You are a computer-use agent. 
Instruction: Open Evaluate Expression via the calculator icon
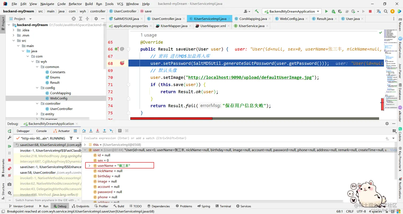(x=120, y=131)
